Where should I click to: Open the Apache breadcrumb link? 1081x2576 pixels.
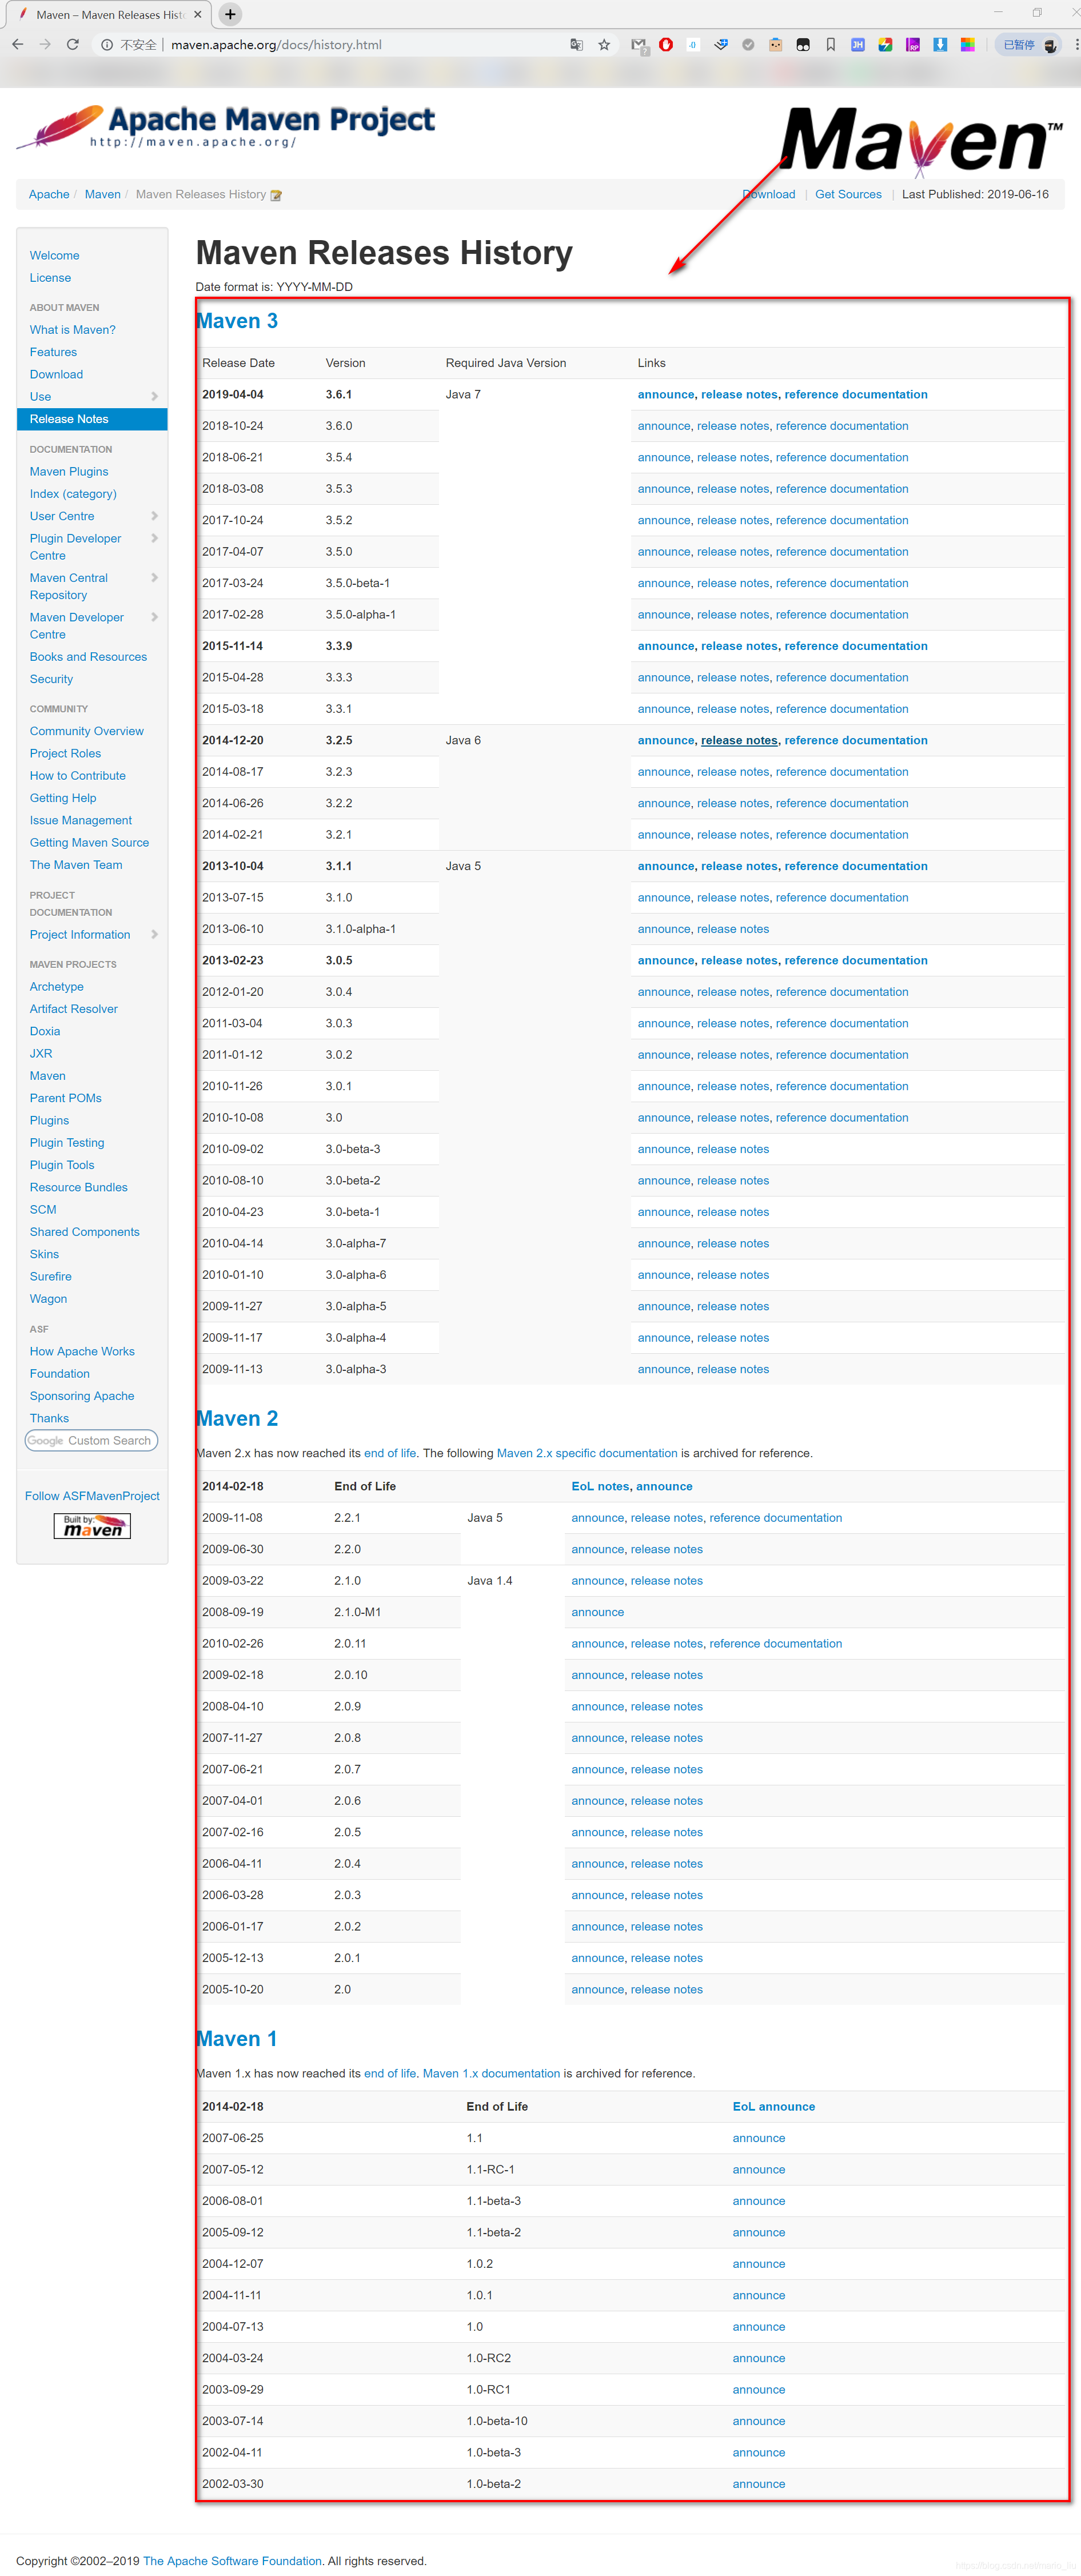[49, 194]
